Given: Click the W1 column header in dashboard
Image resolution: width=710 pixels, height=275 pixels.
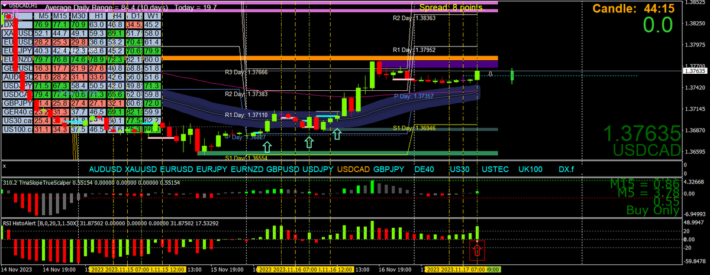Looking at the screenshot, I should tap(151, 15).
